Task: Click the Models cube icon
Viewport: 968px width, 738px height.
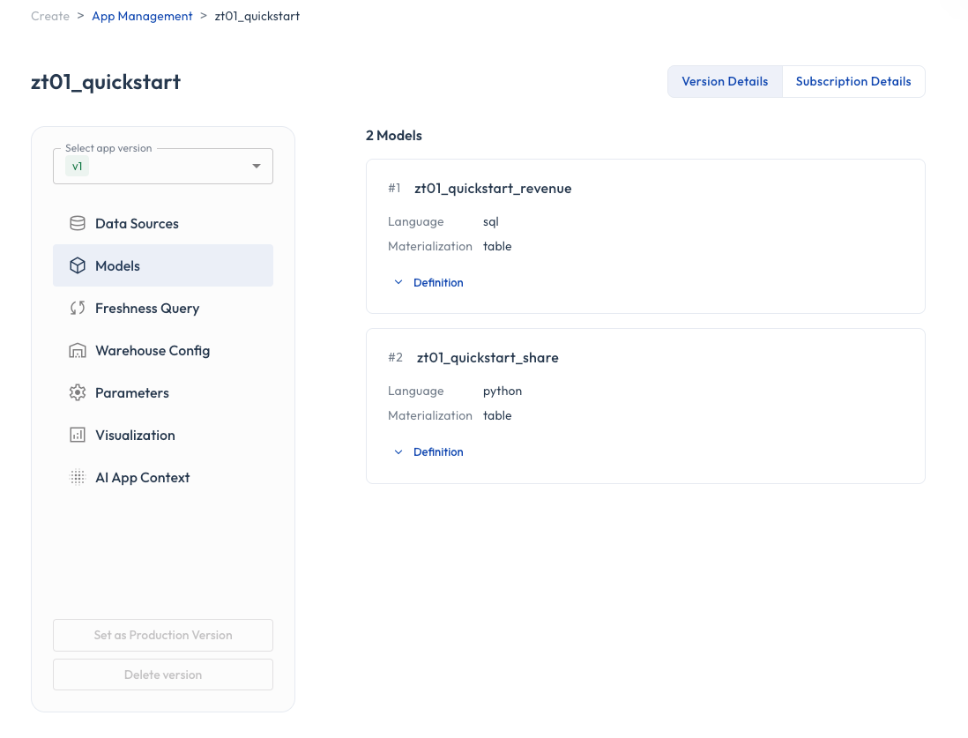Action: point(78,265)
